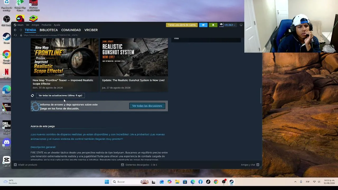
Task: Open Outlook from the taskbar
Action: [x=162, y=182]
